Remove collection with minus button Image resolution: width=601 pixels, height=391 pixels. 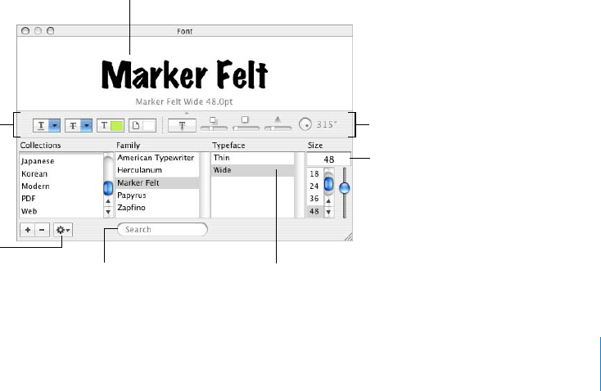(x=42, y=230)
